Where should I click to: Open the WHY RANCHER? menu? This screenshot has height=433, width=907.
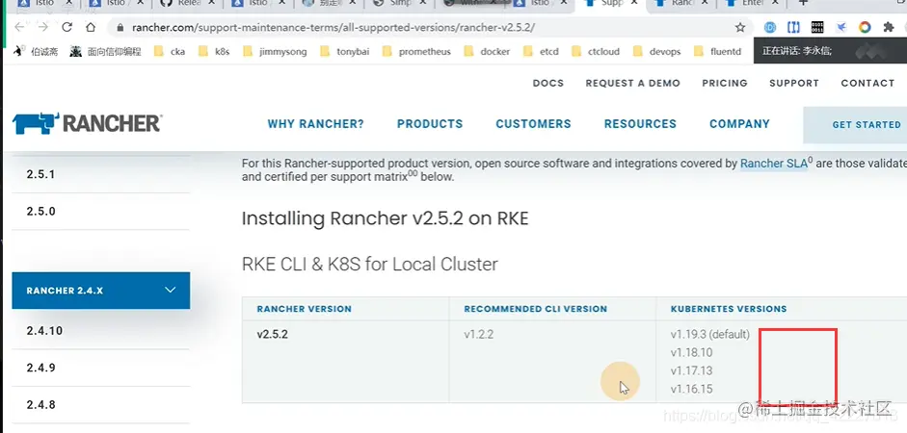[315, 123]
